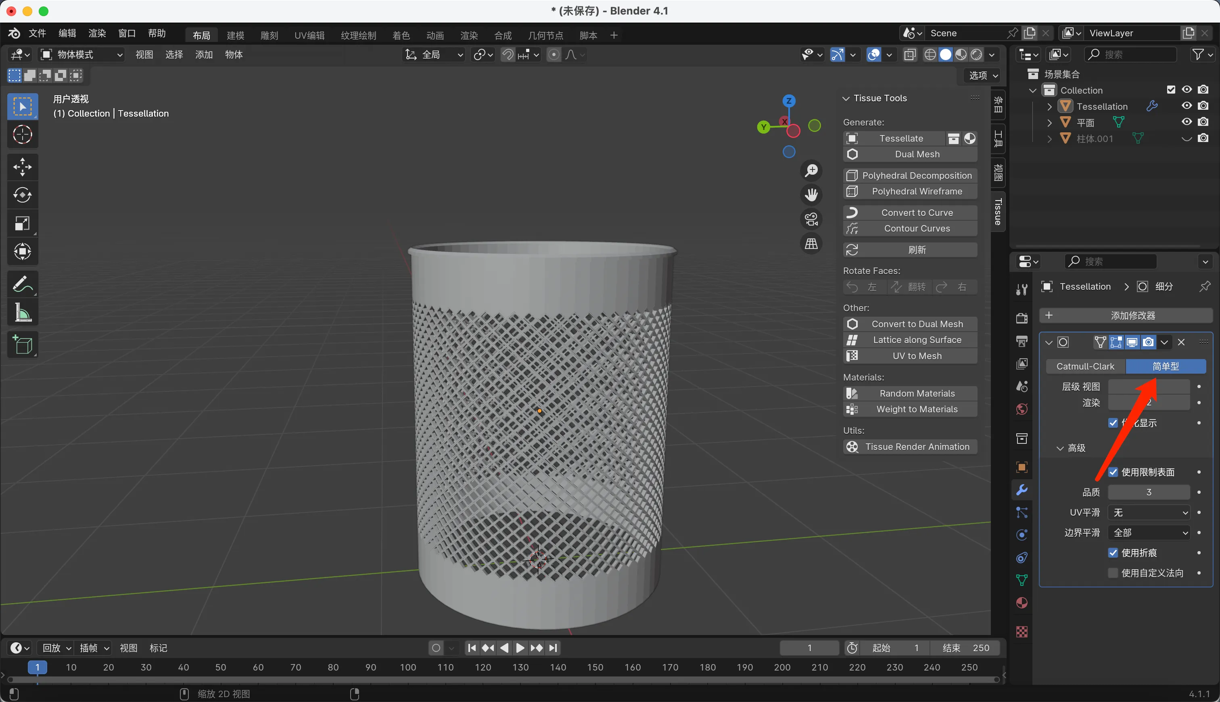Select the Measure ruler tool
Viewport: 1220px width, 702px height.
pyautogui.click(x=22, y=312)
